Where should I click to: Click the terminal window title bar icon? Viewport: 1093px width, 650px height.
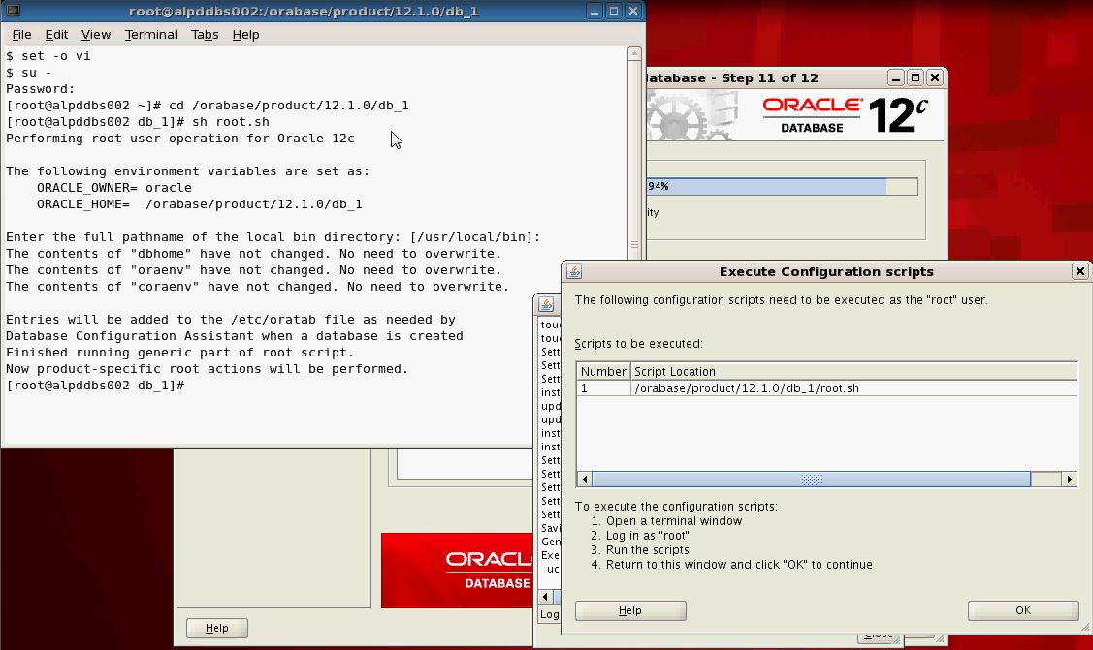coord(12,11)
